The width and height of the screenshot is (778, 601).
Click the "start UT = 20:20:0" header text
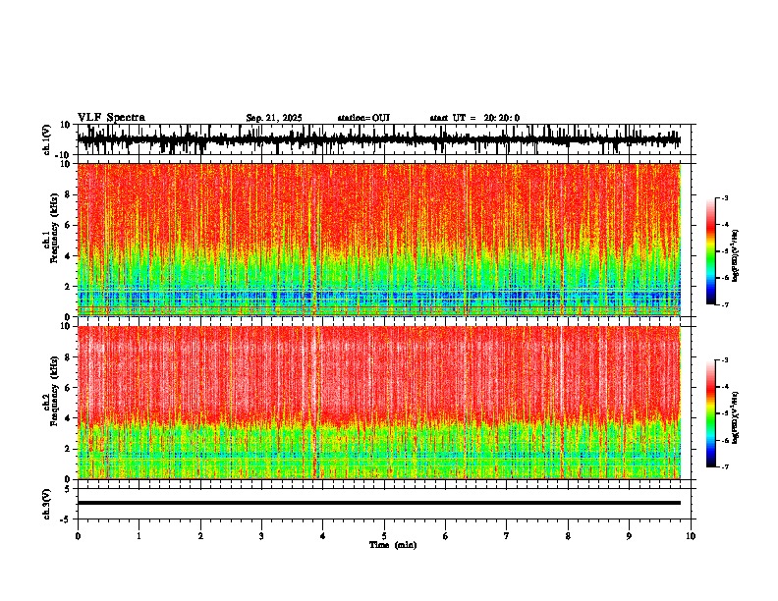474,118
